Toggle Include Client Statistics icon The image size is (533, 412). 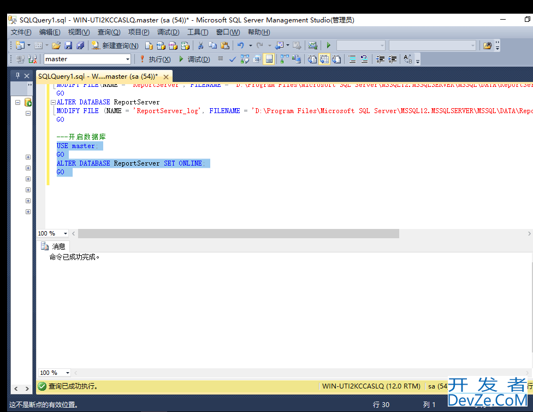(297, 59)
